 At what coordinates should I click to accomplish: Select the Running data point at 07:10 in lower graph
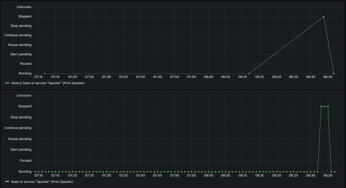point(39,172)
